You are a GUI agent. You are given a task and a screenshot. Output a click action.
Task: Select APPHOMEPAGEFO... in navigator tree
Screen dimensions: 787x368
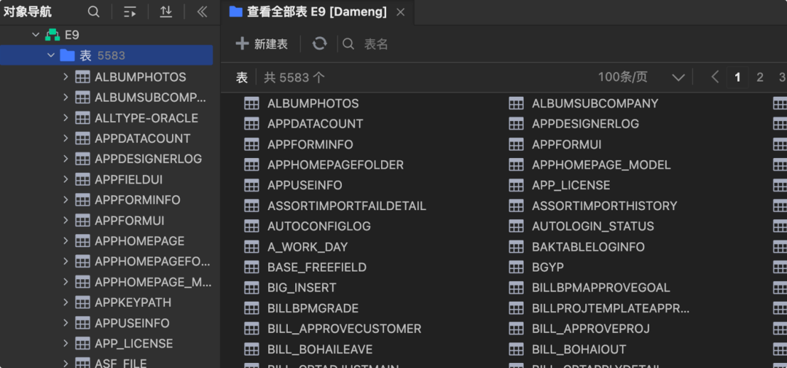[152, 262]
